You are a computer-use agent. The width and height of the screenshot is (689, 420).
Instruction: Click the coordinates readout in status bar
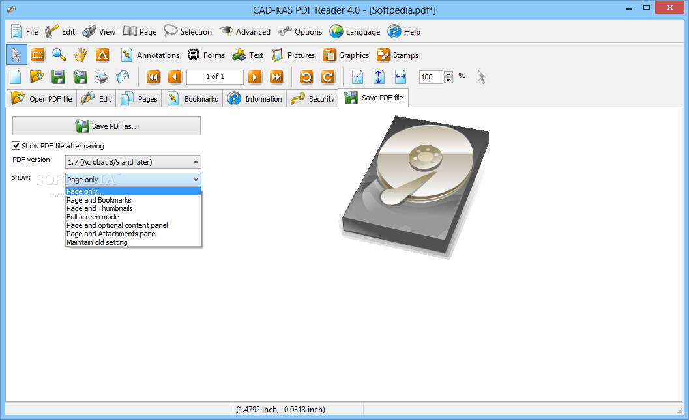281,410
